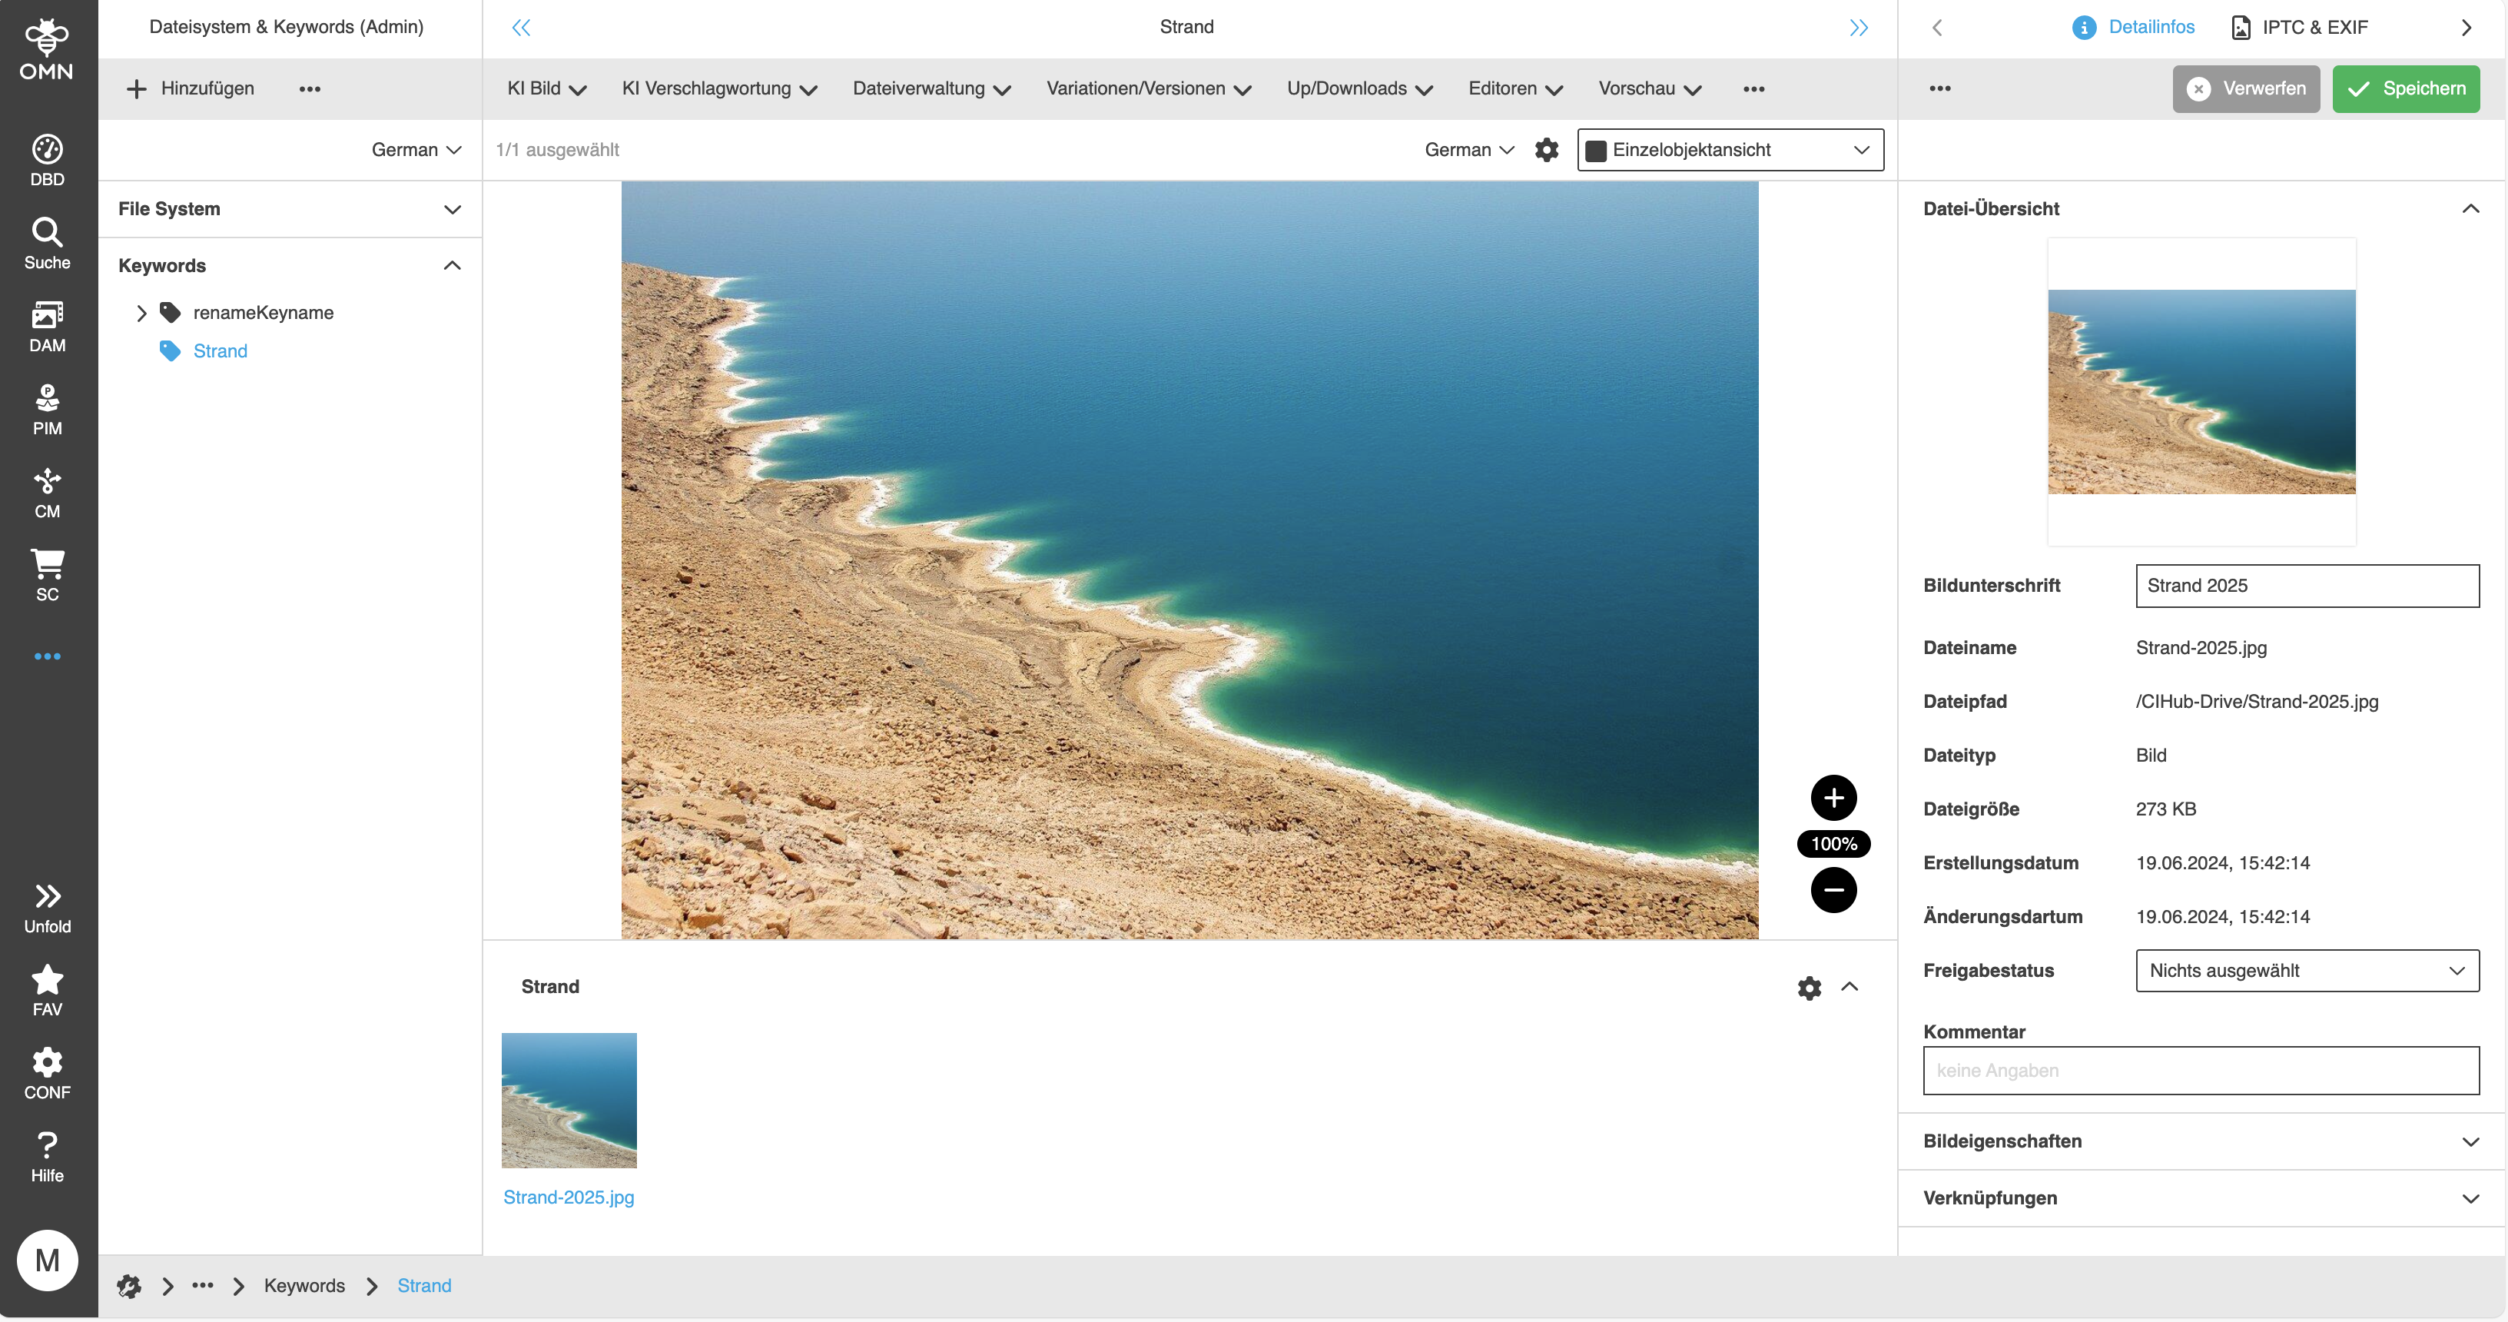Open the CONF configuration module
This screenshot has width=2508, height=1322.
(x=47, y=1071)
